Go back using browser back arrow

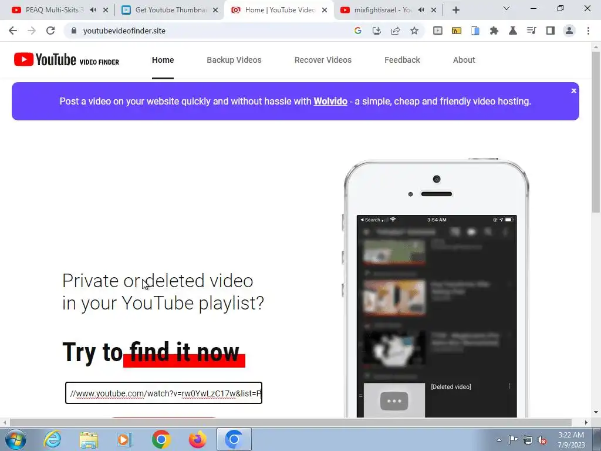point(13,31)
